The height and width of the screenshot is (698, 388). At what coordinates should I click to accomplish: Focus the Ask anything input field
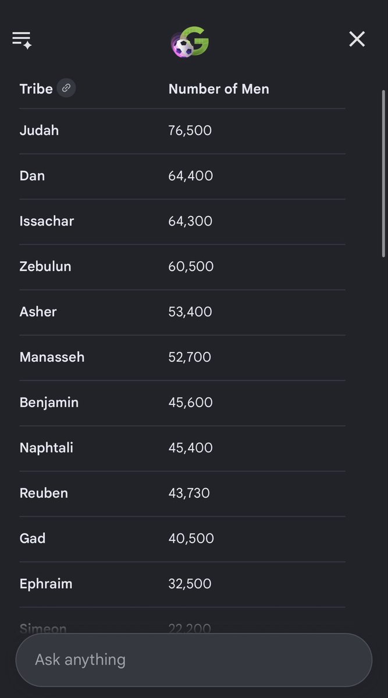coord(194,660)
